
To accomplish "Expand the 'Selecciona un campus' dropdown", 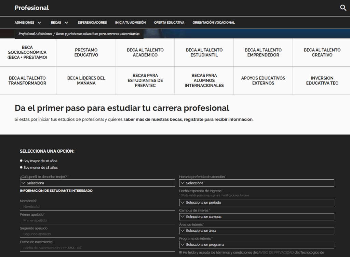I will pos(256,217).
